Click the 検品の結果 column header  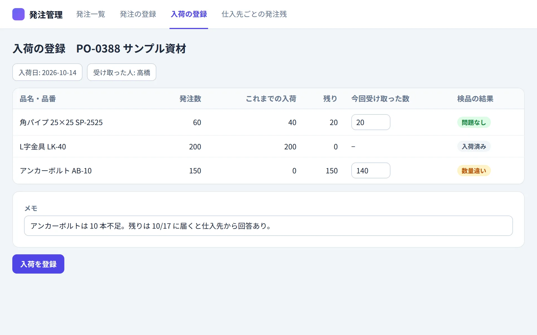(475, 99)
